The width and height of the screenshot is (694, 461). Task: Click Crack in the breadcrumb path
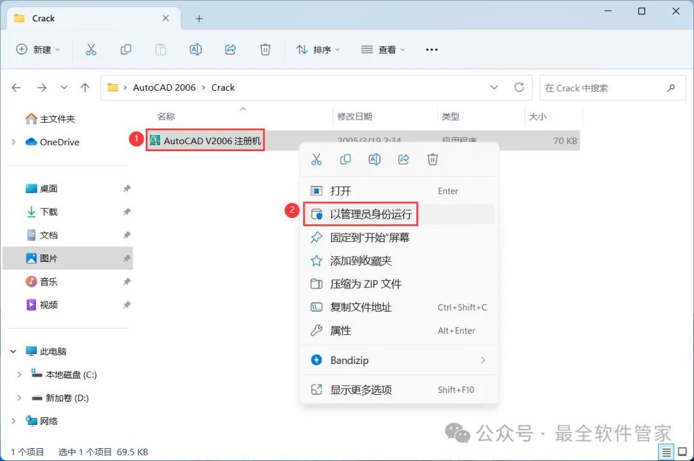(x=222, y=87)
